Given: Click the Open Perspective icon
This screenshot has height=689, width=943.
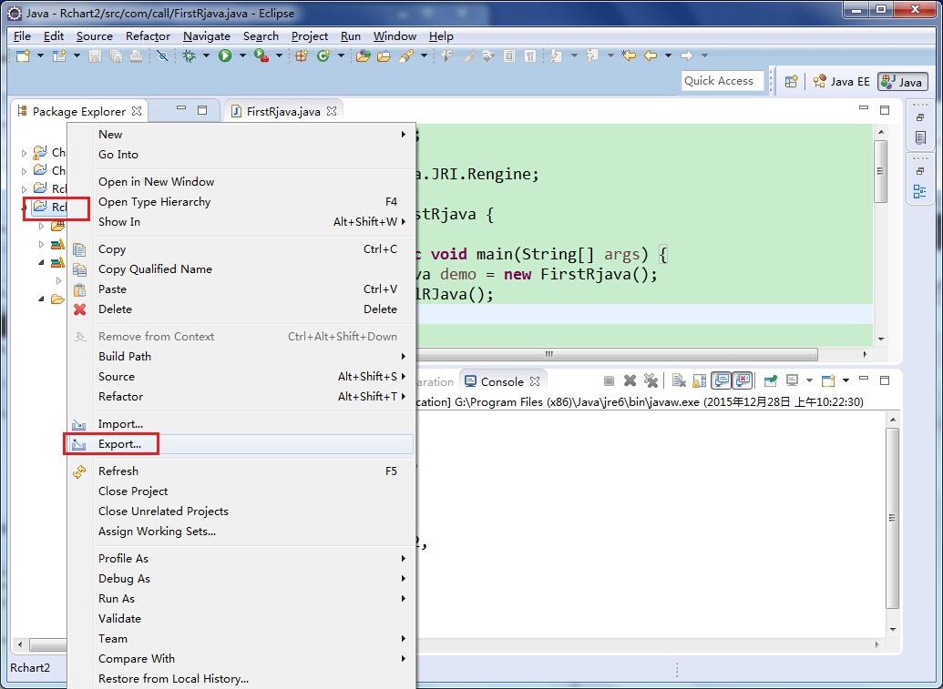Looking at the screenshot, I should 792,81.
